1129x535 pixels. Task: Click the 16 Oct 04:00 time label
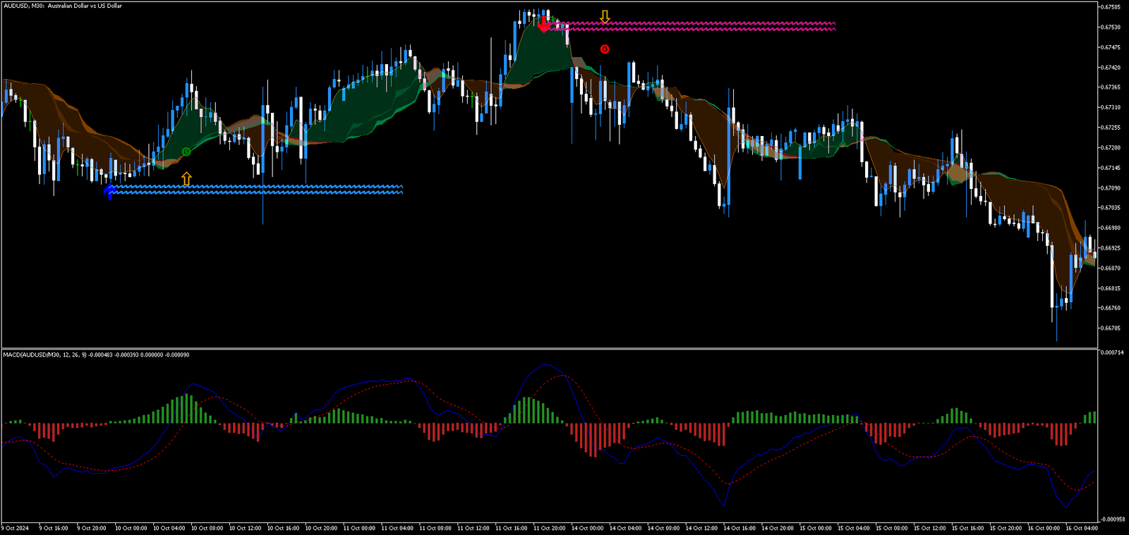pyautogui.click(x=1082, y=528)
